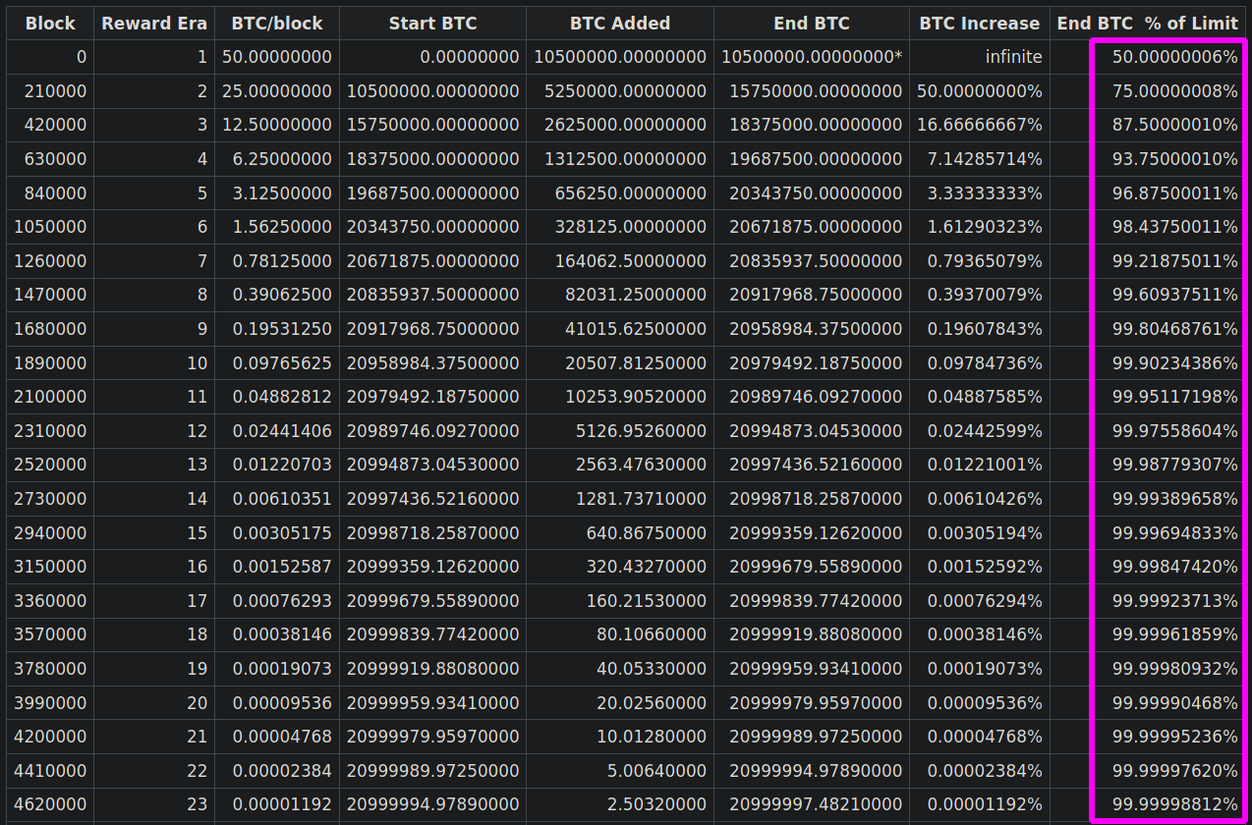Select % of Limit value 99.99998812%
The image size is (1252, 825).
1148,804
